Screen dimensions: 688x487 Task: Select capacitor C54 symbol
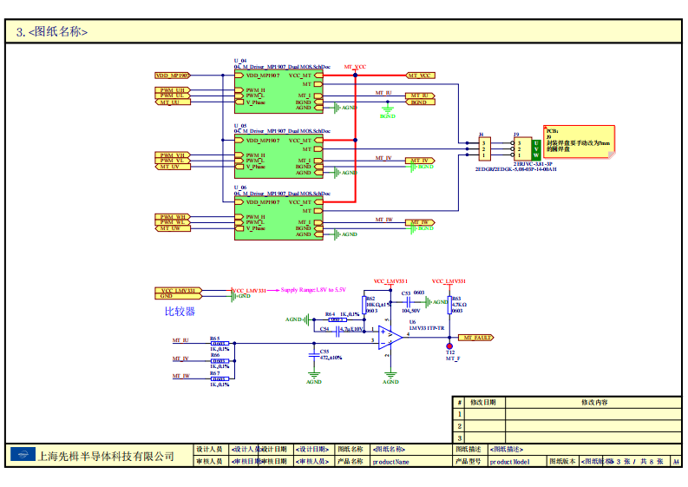pyautogui.click(x=337, y=332)
